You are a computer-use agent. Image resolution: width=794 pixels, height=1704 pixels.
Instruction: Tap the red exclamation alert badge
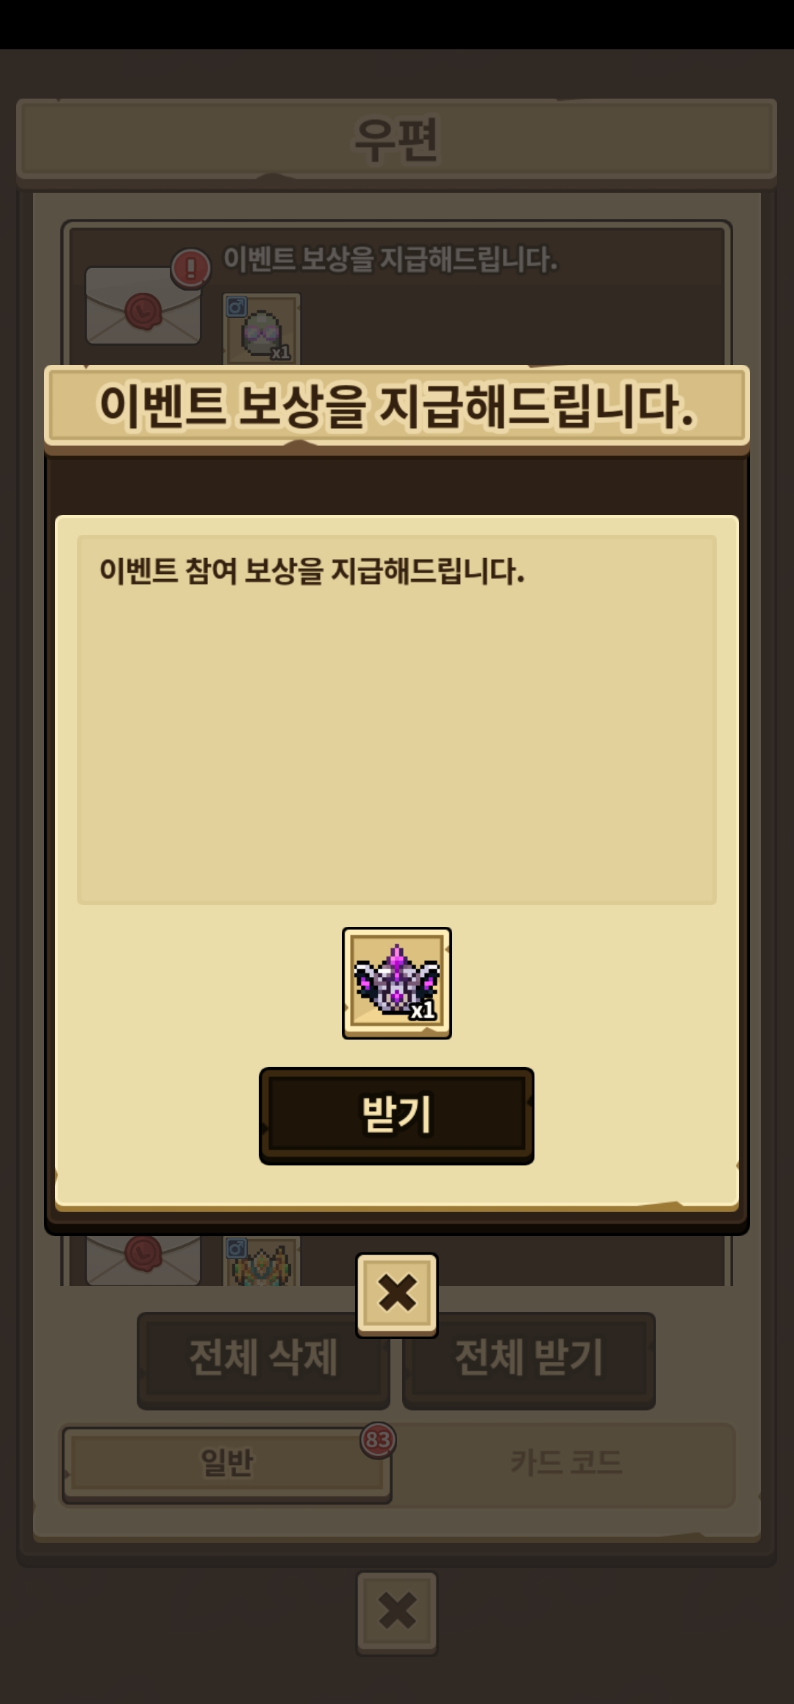point(191,267)
